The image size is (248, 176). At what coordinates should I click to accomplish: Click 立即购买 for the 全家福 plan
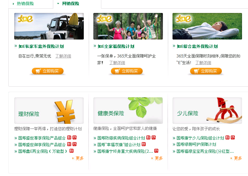127,71
